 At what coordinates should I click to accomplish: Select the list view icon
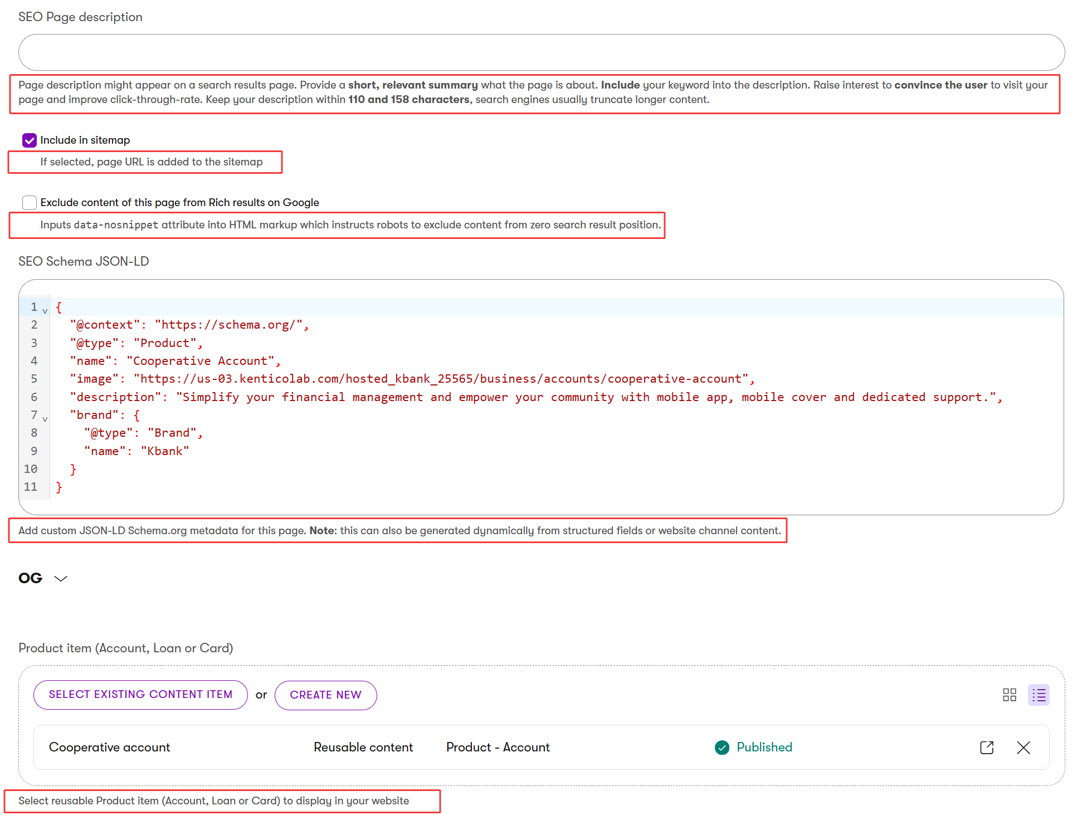tap(1039, 695)
